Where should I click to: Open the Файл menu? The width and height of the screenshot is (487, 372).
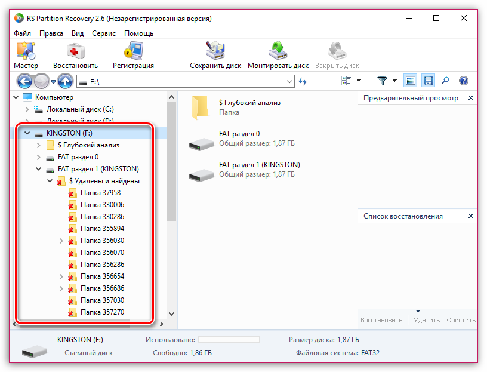pos(22,33)
